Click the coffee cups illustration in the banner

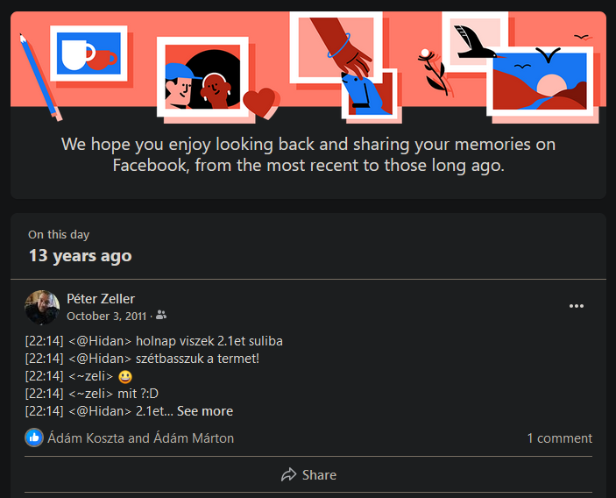click(x=89, y=53)
